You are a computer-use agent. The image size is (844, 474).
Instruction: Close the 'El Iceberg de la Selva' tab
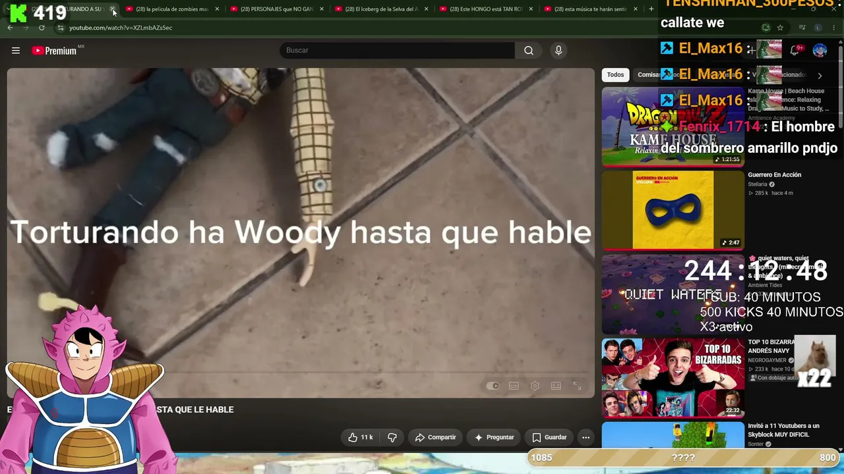[426, 9]
